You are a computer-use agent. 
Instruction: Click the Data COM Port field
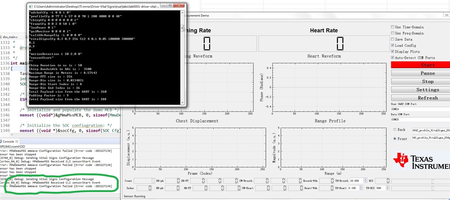click(x=420, y=119)
